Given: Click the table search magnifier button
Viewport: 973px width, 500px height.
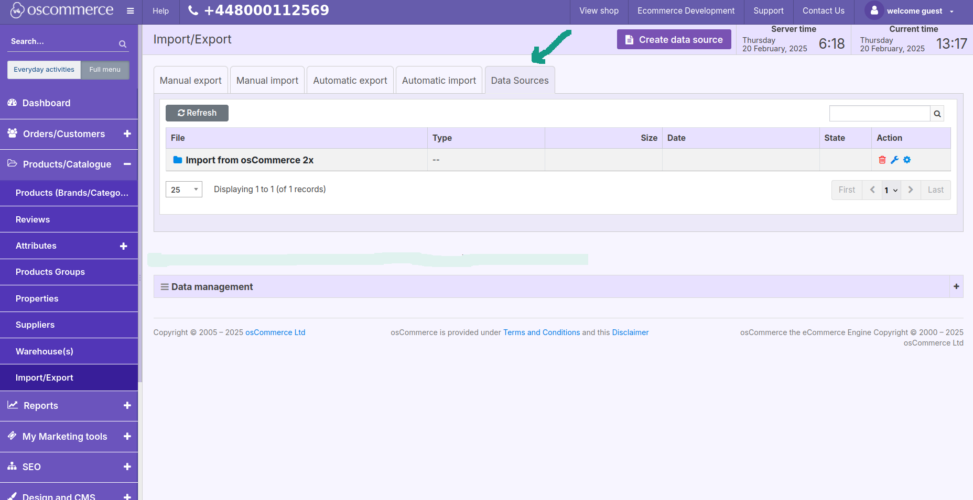Looking at the screenshot, I should 937,114.
